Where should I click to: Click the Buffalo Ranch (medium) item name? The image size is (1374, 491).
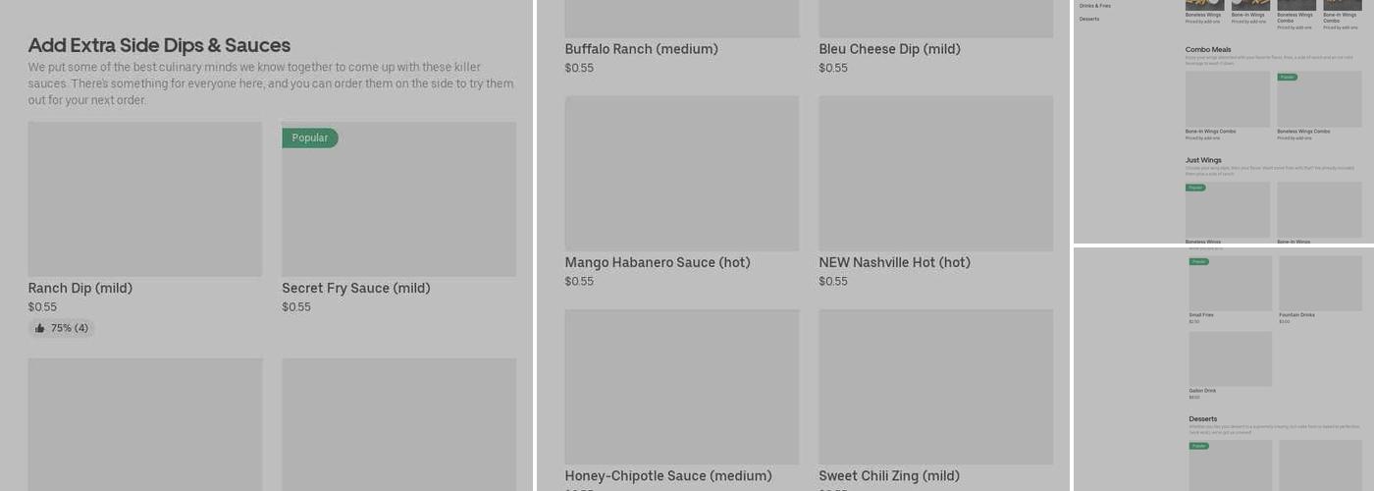[x=641, y=49]
